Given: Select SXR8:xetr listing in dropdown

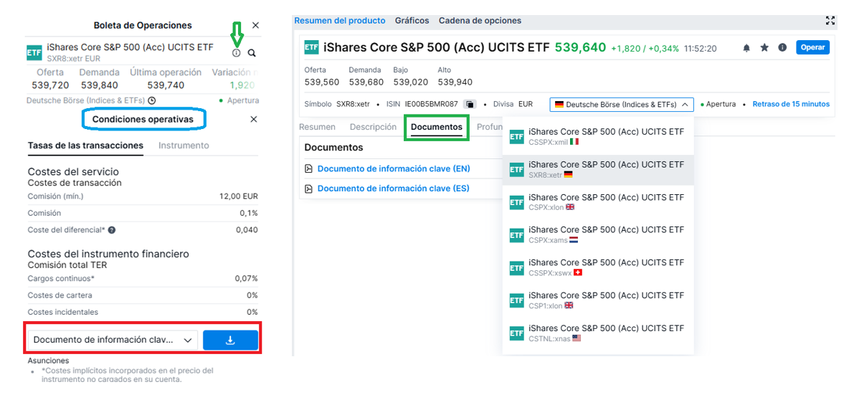Looking at the screenshot, I should pos(598,170).
